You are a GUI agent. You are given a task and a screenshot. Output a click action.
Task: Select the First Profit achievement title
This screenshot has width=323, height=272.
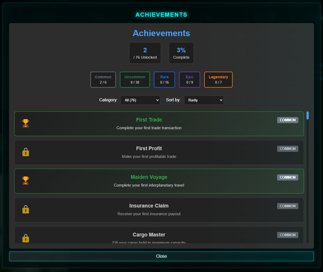point(149,148)
